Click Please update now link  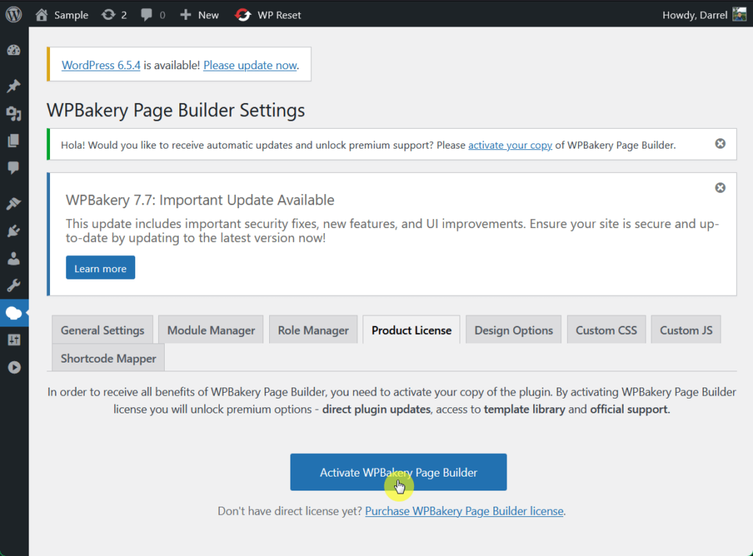[x=250, y=65]
